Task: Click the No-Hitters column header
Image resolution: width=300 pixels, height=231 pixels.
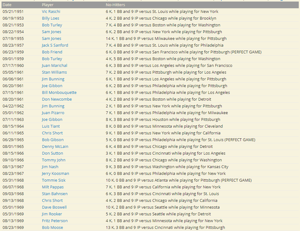Action: pyautogui.click(x=115, y=5)
